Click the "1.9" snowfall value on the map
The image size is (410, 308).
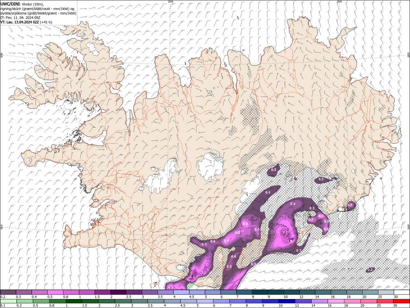[289, 241]
